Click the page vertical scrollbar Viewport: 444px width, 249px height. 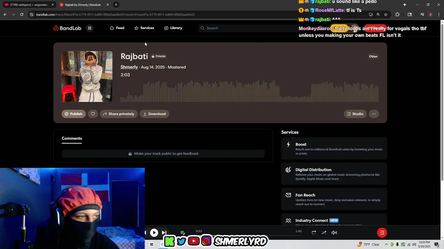[x=442, y=102]
